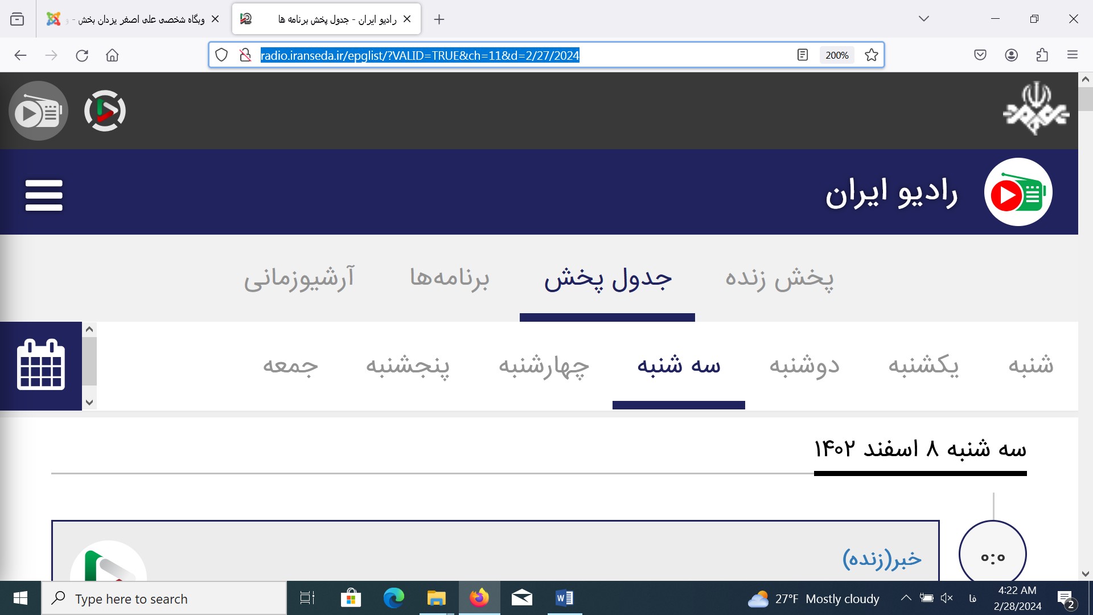1093x615 pixels.
Task: Open the list all tabs dropdown
Action: pos(923,19)
